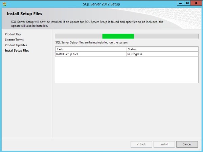Go to the License Terms step
This screenshot has height=152, width=203.
coord(14,40)
